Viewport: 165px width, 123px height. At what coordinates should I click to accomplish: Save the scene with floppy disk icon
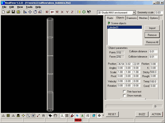point(13,12)
